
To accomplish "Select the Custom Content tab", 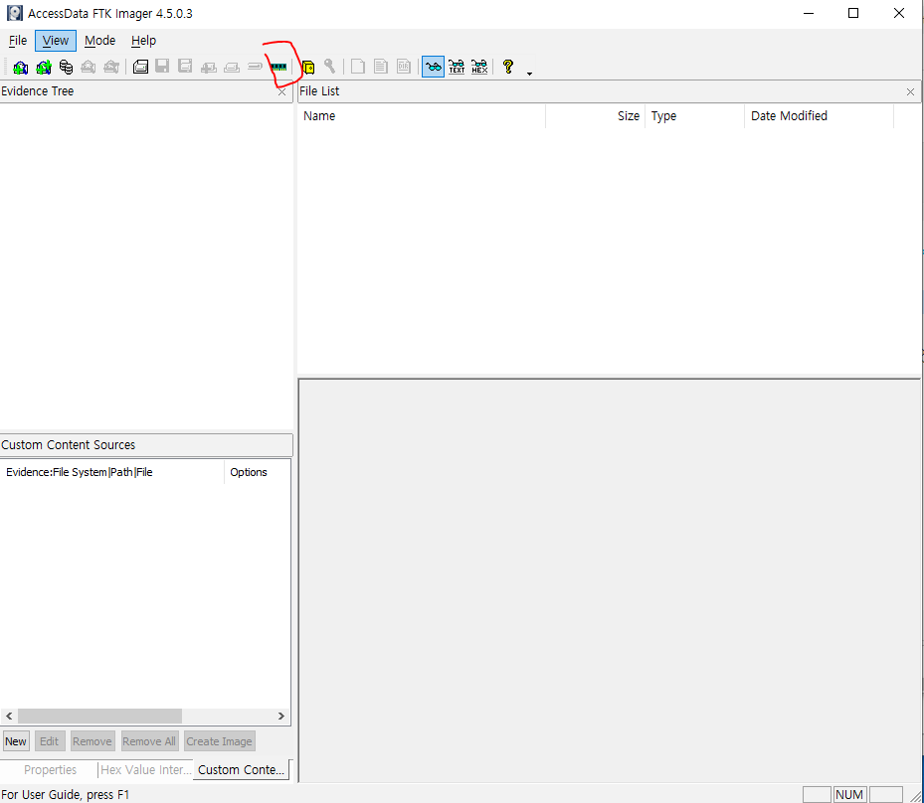I will (241, 769).
